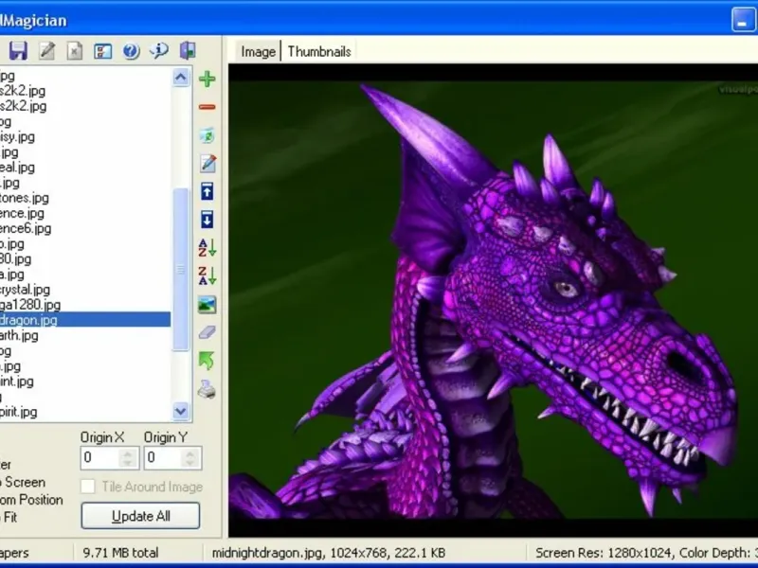Click the Update All button

coord(140,516)
